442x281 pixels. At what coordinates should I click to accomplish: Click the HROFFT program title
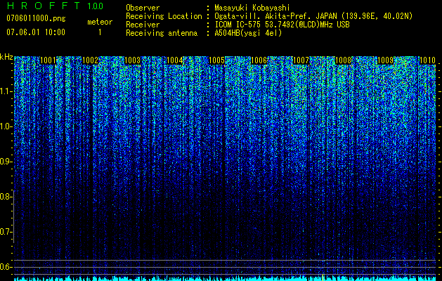pos(44,6)
